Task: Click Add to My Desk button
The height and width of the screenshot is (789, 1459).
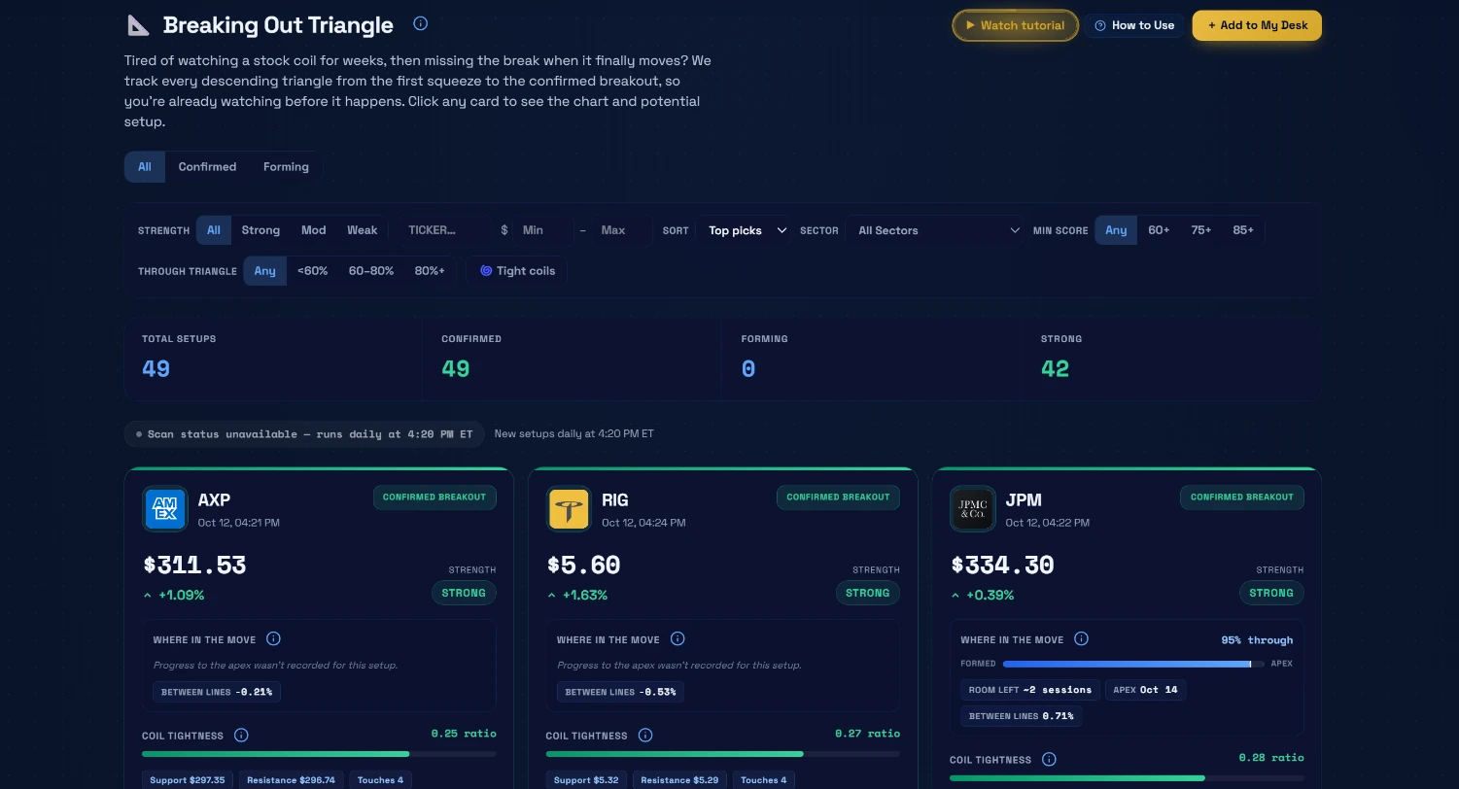Action: click(x=1257, y=25)
